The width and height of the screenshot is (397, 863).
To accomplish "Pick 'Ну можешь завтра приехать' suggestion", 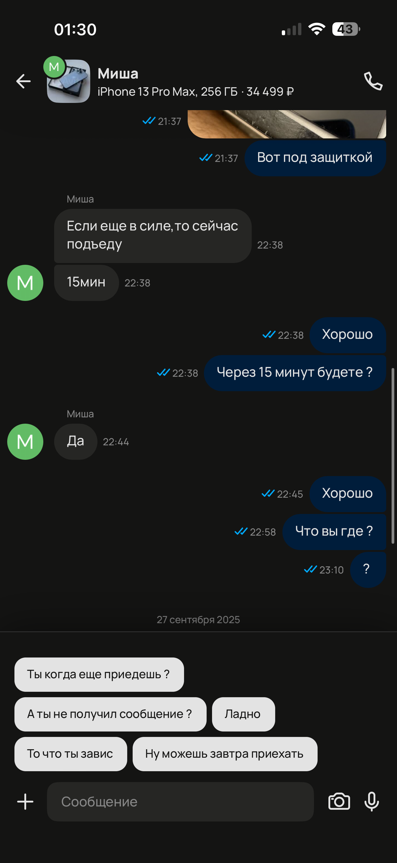I will click(x=225, y=754).
